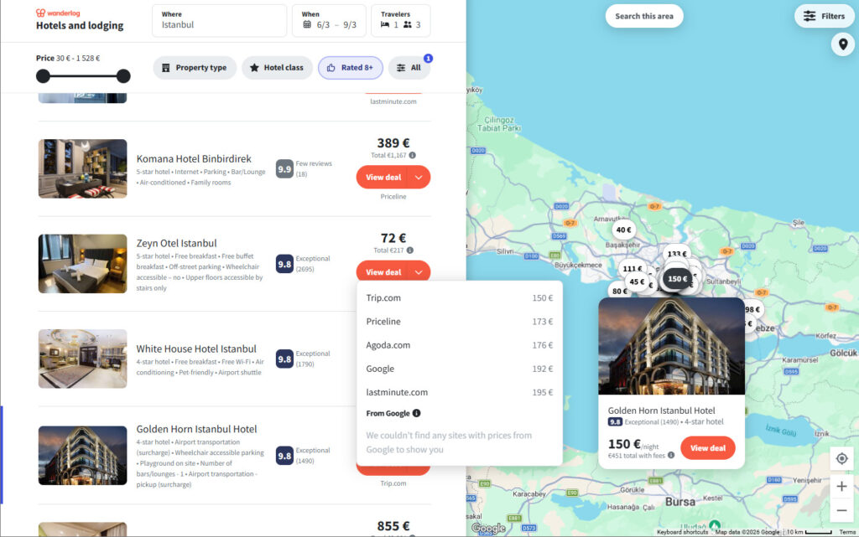Click the Wanderlog logo icon
The width and height of the screenshot is (859, 537).
(39, 13)
